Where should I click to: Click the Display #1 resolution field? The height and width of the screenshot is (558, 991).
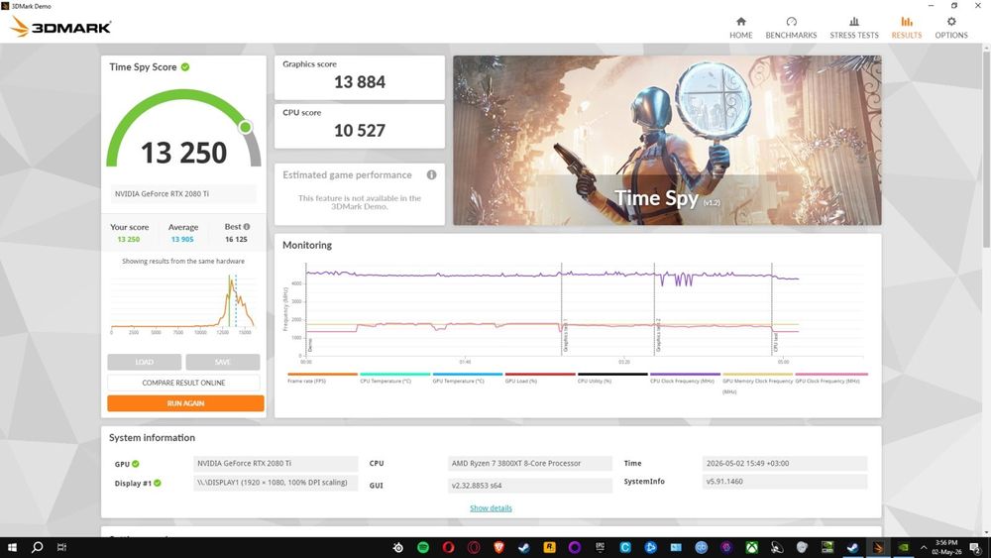pyautogui.click(x=275, y=483)
